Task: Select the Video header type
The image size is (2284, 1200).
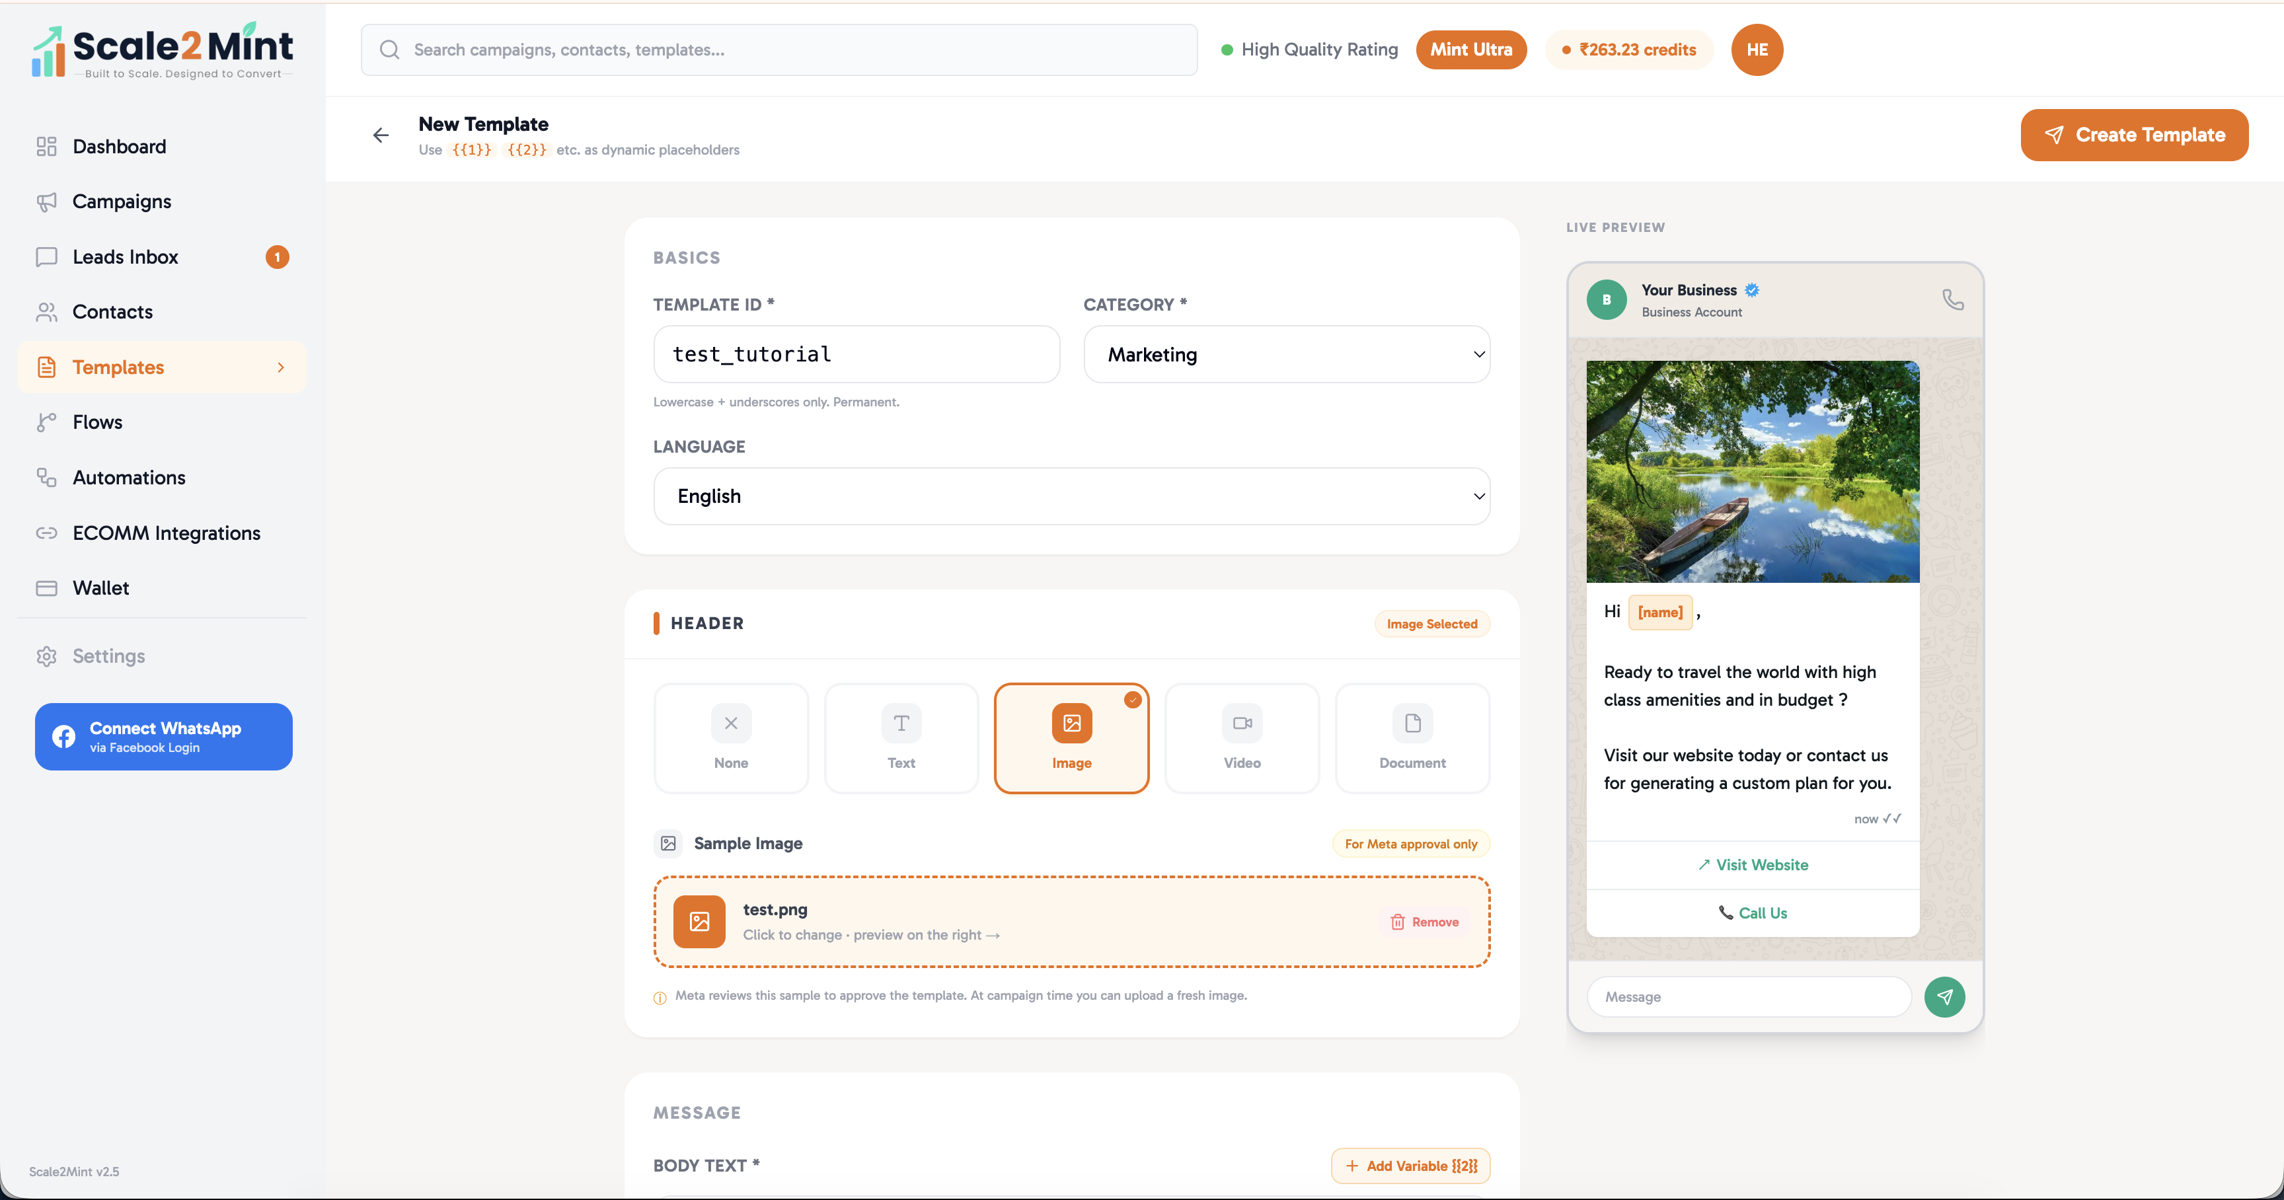Action: tap(1241, 737)
